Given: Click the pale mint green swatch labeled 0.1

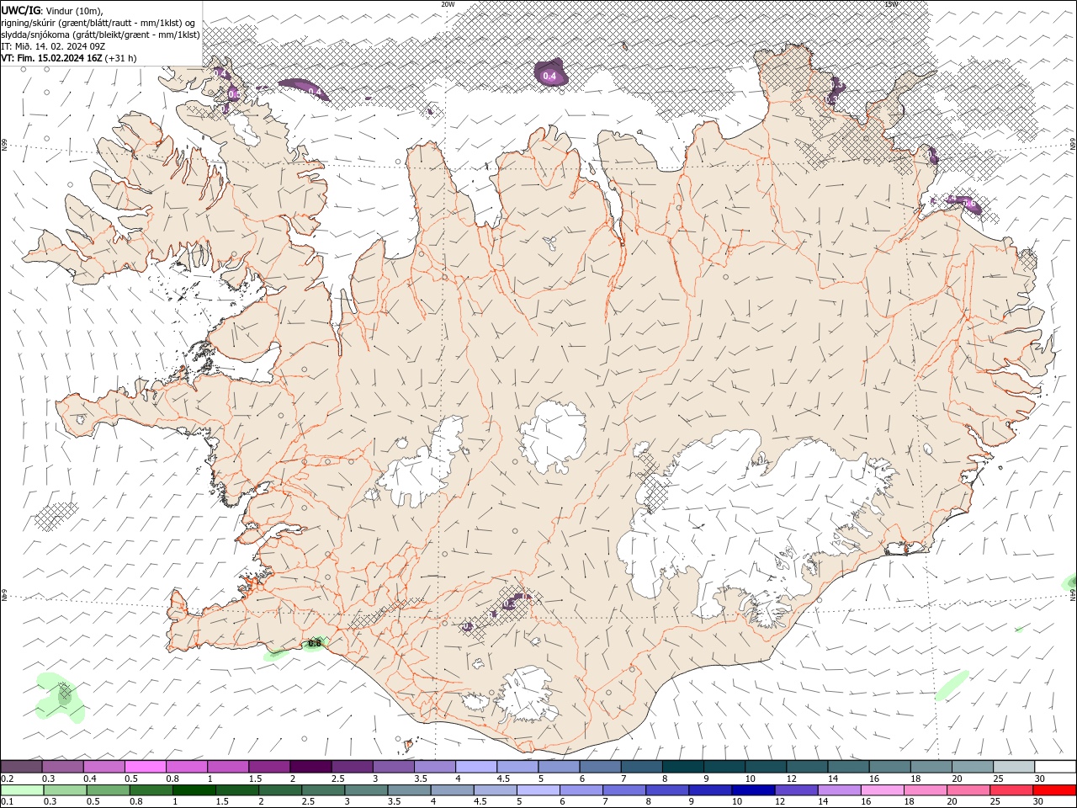Looking at the screenshot, I should tap(22, 790).
